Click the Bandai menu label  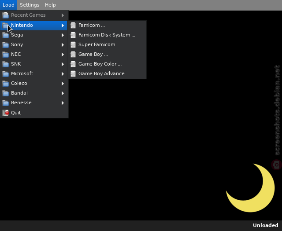point(19,93)
